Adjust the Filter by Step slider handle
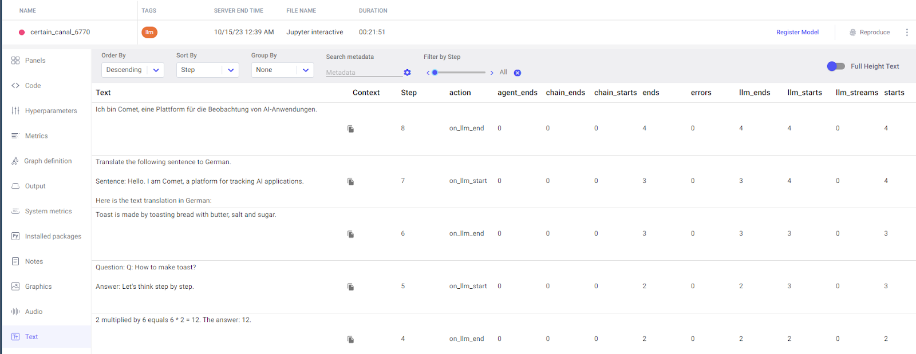916x354 pixels. [x=435, y=73]
